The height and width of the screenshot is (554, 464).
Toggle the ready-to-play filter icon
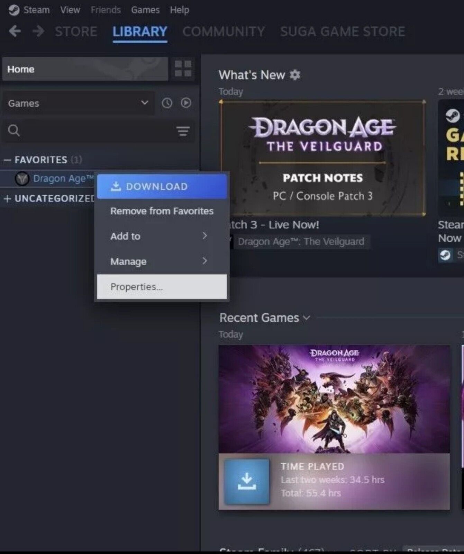186,103
